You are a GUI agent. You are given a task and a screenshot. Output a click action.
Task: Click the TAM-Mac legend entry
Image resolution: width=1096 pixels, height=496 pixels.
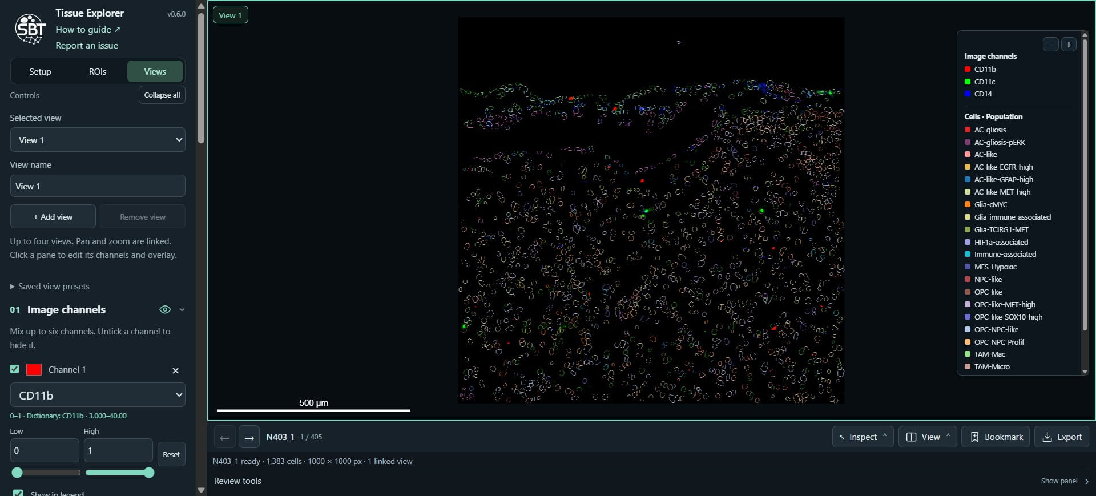(x=985, y=354)
